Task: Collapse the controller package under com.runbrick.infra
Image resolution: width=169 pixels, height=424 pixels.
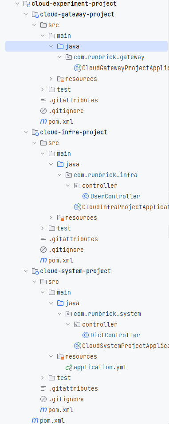Action: 68,186
